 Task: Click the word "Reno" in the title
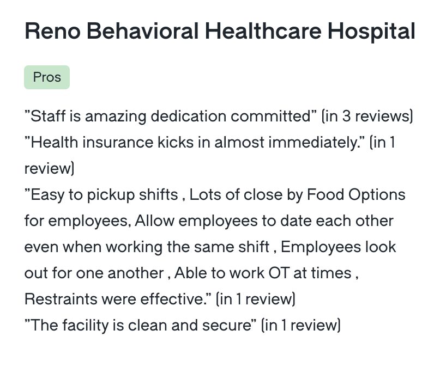(52, 31)
